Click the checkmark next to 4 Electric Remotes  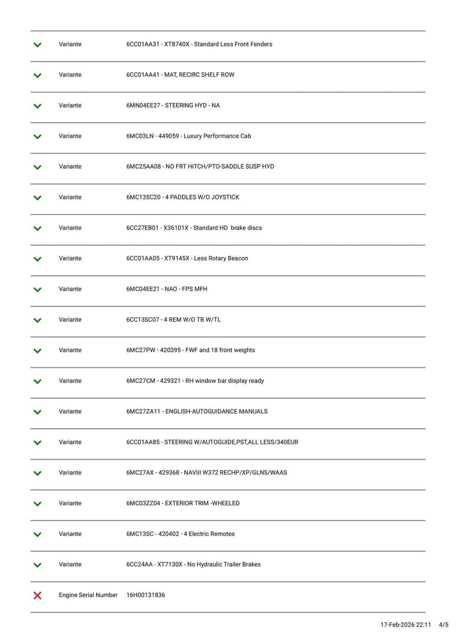click(37, 534)
